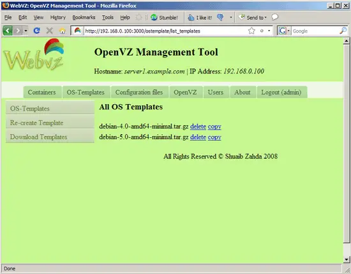The width and height of the screenshot is (351, 274).
Task: Open the OpenVZ tab
Action: [x=186, y=92]
